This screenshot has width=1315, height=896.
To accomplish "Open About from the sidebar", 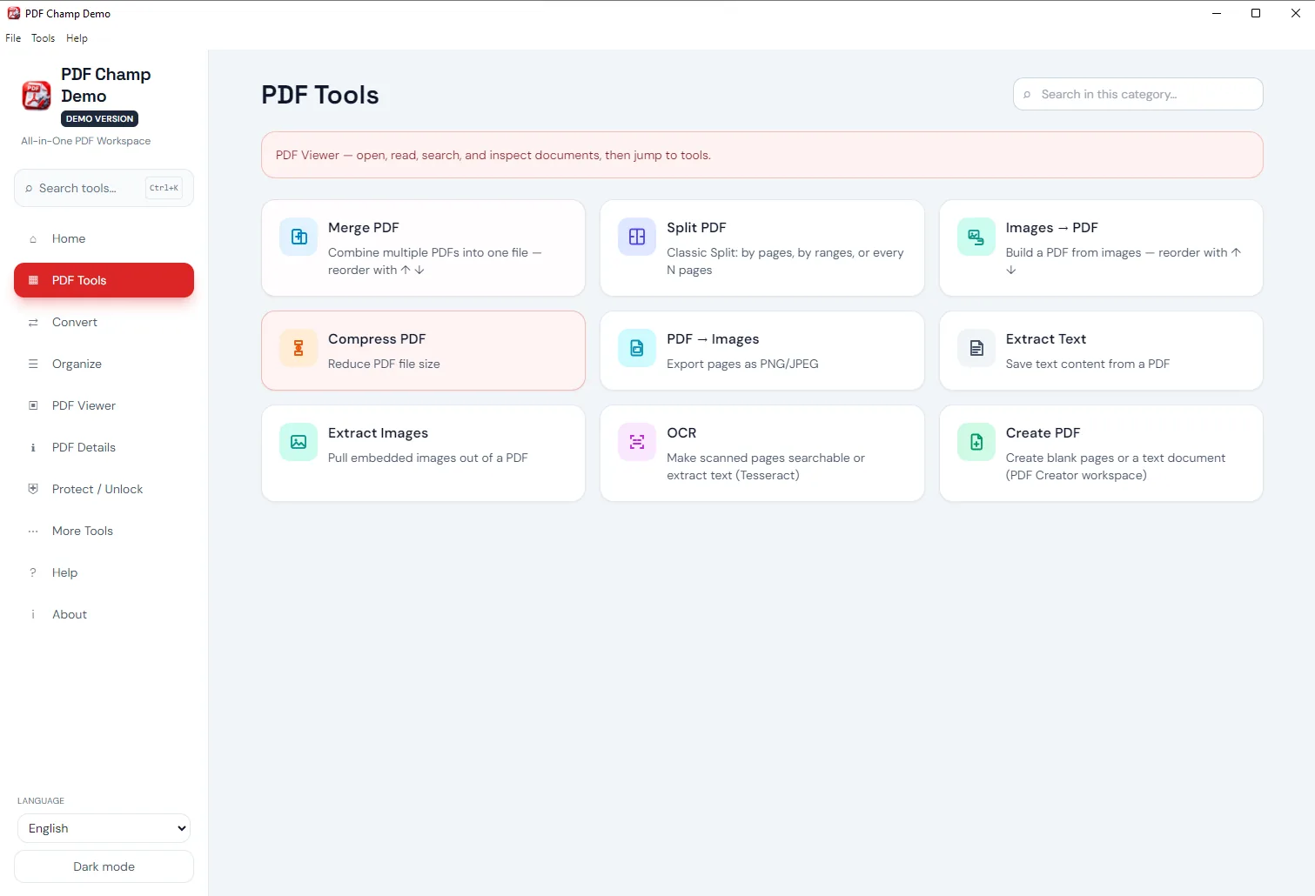I will pos(104,614).
